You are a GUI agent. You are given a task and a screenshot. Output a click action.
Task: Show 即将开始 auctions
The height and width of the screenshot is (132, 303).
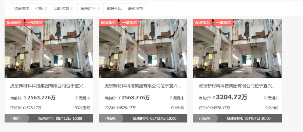coord(114,8)
